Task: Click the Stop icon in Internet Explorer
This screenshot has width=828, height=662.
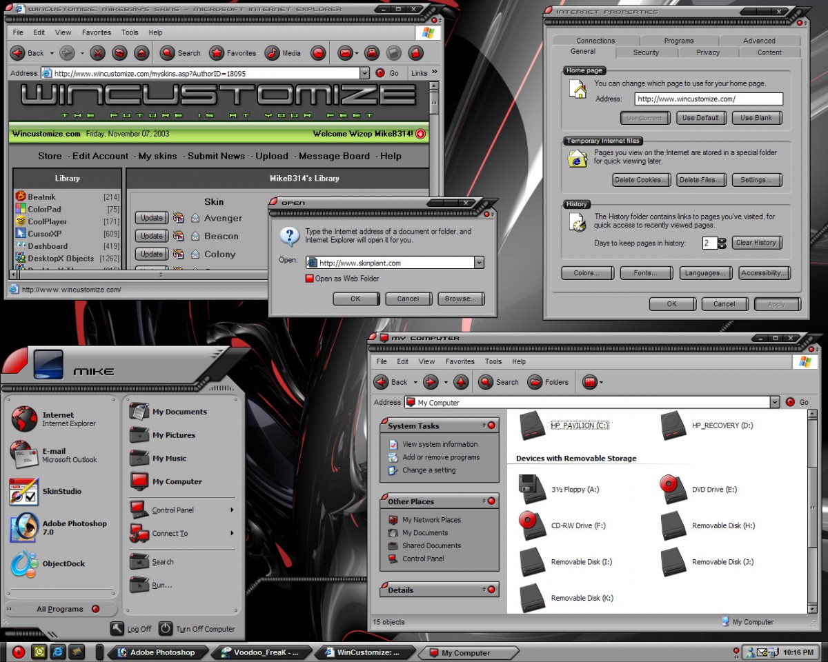Action: point(98,53)
